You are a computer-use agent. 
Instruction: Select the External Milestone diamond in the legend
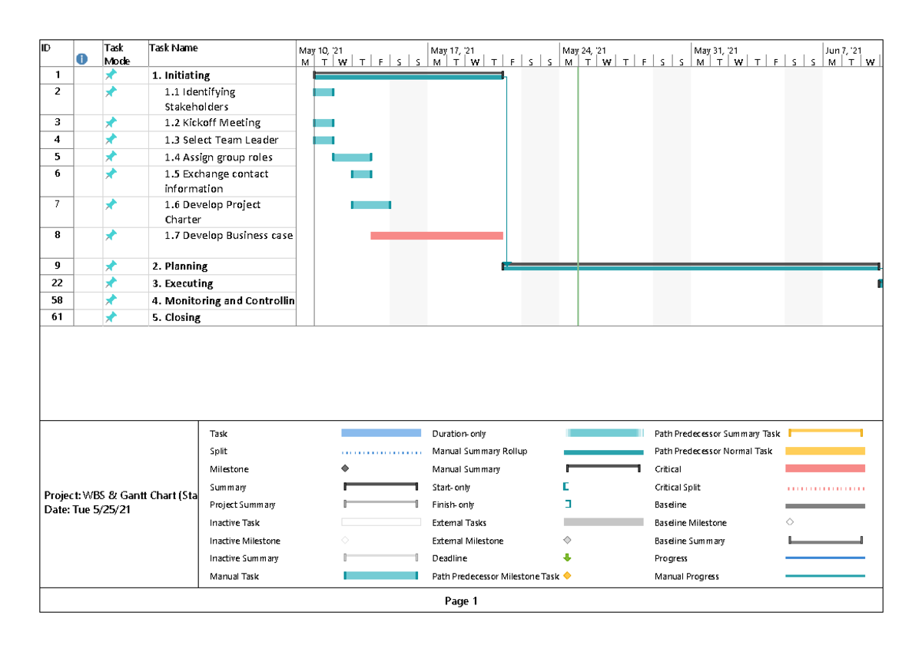(567, 541)
